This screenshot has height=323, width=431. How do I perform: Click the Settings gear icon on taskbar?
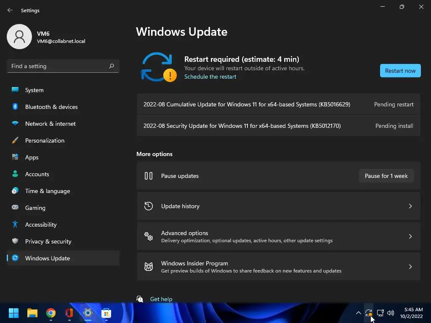(88, 313)
